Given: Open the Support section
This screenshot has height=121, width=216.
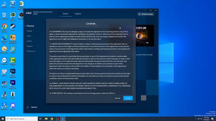Looking at the screenshot, I should tap(30, 46).
